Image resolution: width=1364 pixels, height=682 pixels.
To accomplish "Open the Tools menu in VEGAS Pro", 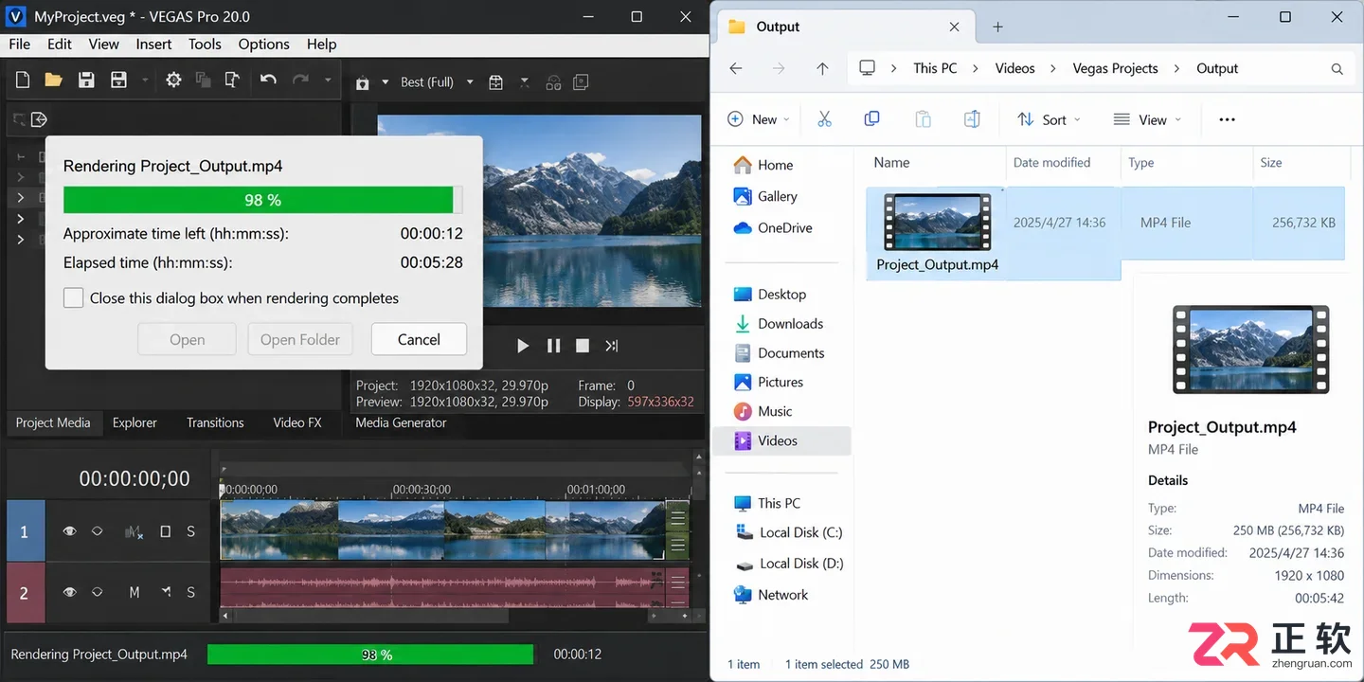I will (x=205, y=44).
